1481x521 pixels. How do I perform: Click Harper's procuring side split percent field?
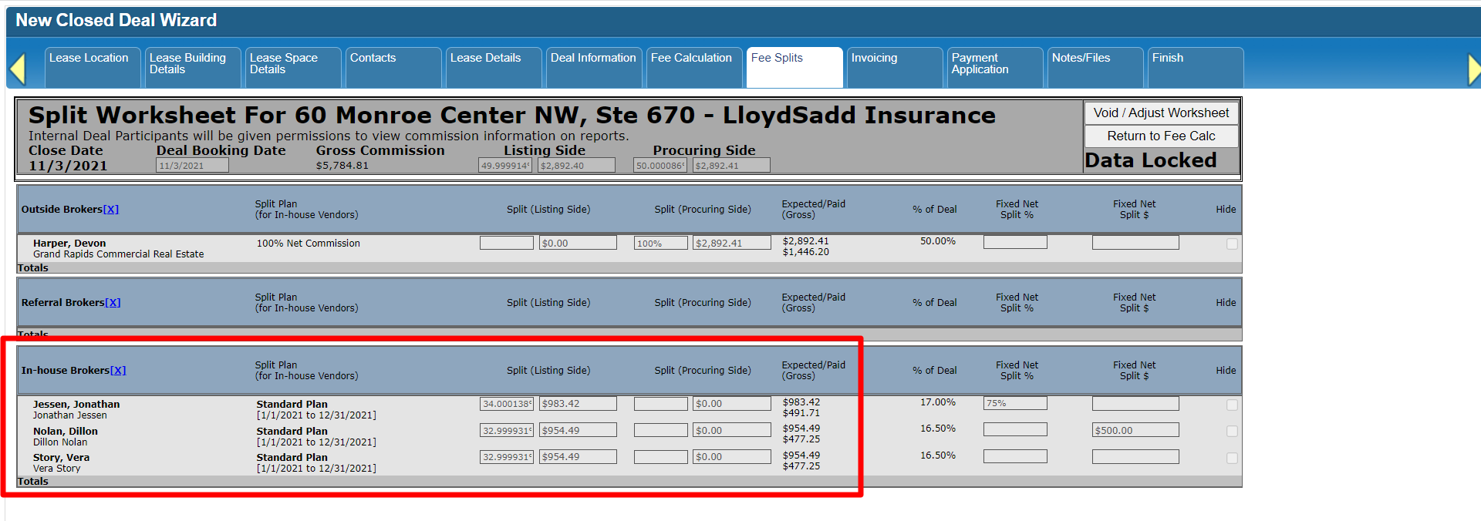(x=660, y=244)
